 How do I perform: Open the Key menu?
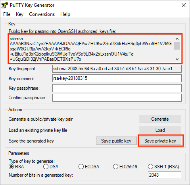coord(19,14)
